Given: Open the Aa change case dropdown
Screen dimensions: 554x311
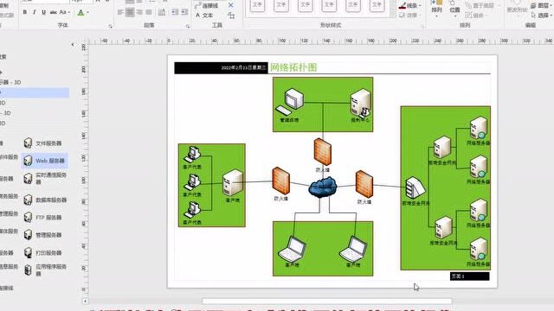Looking at the screenshot, I should [64, 12].
